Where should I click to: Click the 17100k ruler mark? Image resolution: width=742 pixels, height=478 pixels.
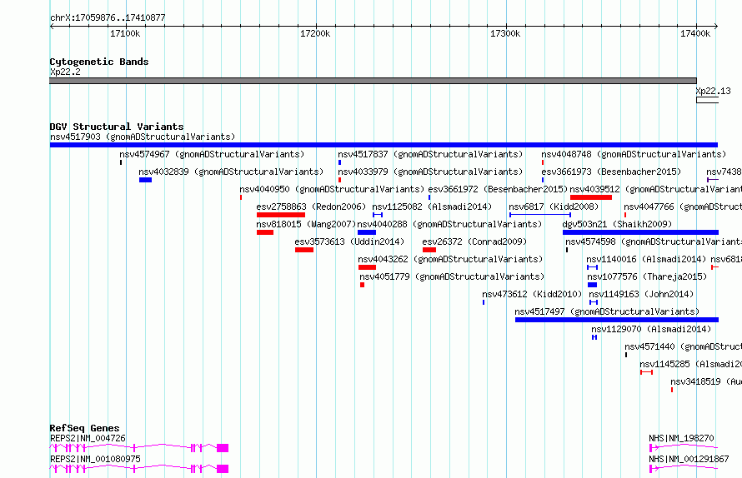125,33
